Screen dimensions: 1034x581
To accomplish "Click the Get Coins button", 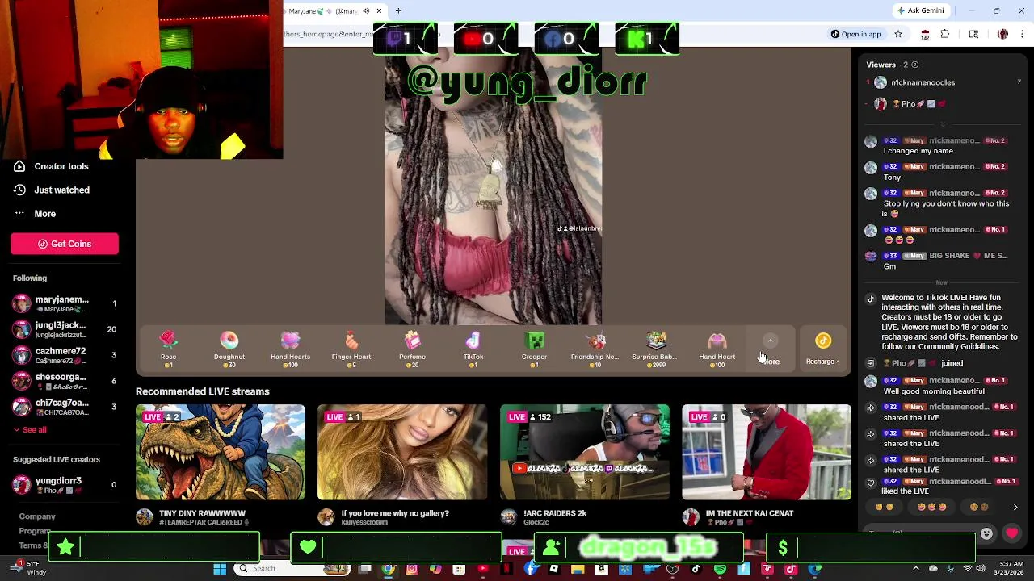I will coord(65,244).
